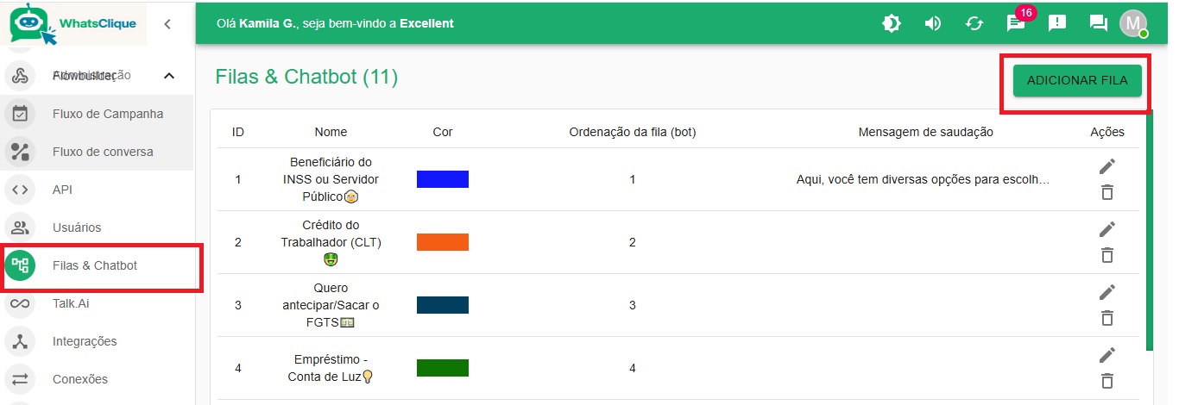Image resolution: width=1179 pixels, height=405 pixels.
Task: Click the green vertical scrollbar
Action: (x=1149, y=233)
